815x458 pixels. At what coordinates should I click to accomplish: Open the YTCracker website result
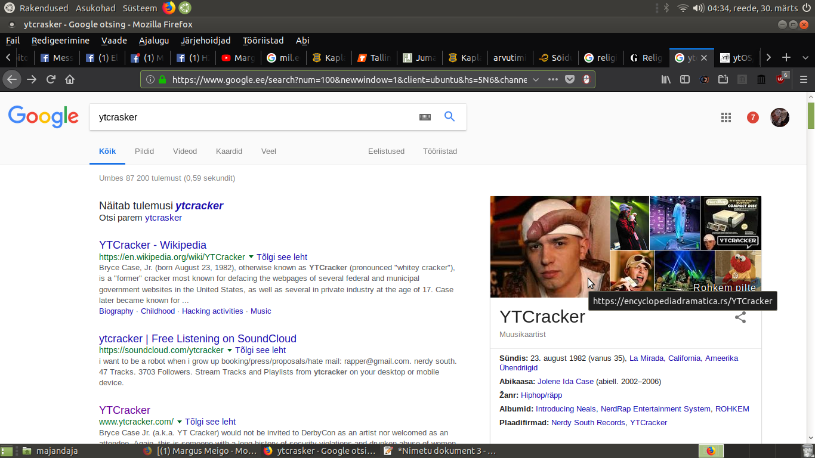[x=125, y=410]
